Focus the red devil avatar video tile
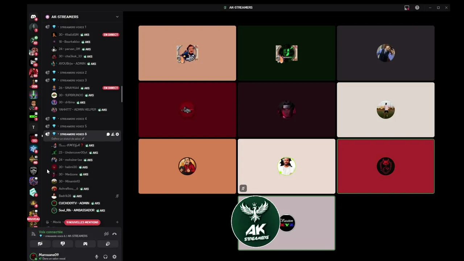This screenshot has height=261, width=464. coord(386,166)
